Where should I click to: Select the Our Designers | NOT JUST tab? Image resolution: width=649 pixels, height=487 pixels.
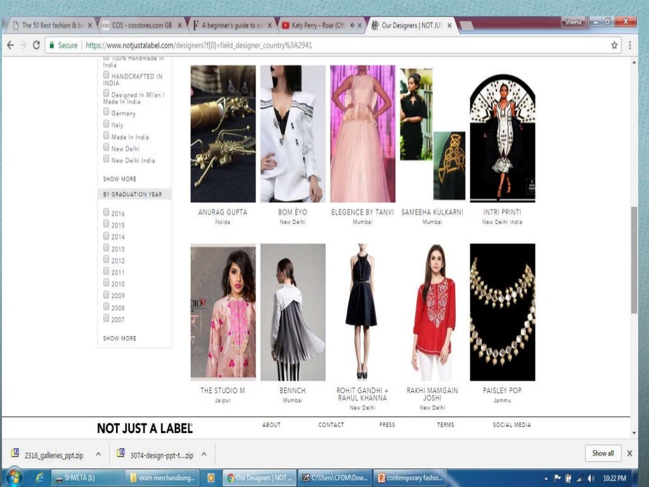pyautogui.click(x=411, y=25)
